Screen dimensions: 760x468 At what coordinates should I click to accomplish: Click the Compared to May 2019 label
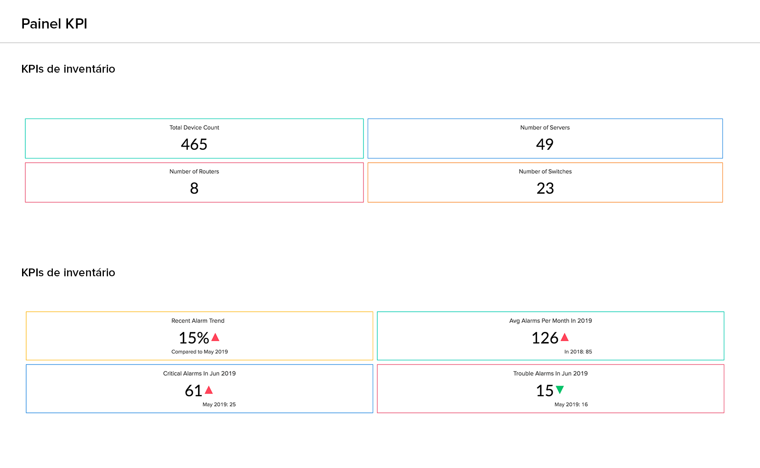click(x=199, y=351)
